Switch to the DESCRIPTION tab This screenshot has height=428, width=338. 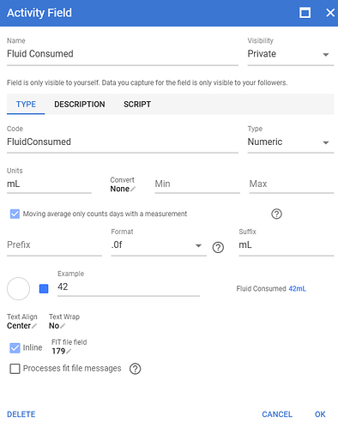pyautogui.click(x=80, y=105)
